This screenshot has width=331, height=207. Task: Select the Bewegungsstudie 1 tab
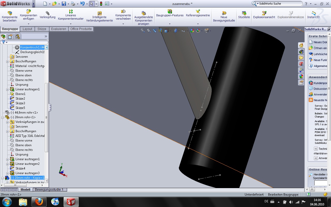[x=49, y=190]
